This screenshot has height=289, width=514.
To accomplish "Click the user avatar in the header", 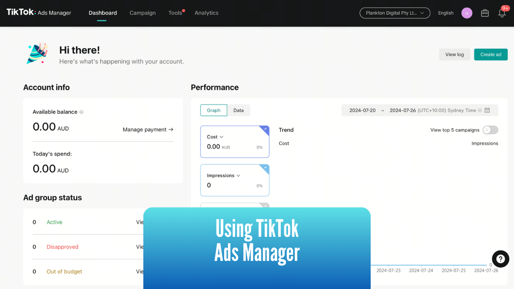I will [x=467, y=13].
